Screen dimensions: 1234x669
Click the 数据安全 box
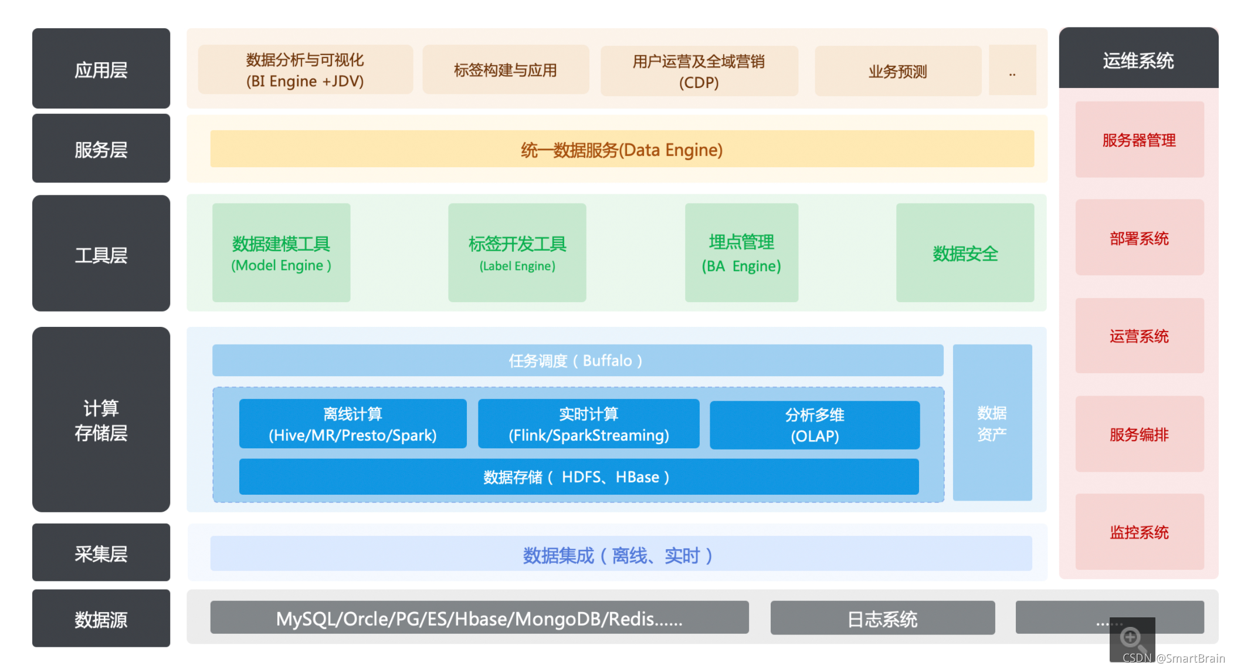(x=965, y=253)
